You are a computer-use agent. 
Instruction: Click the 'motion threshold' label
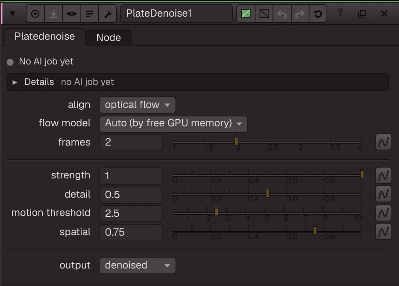(51, 213)
